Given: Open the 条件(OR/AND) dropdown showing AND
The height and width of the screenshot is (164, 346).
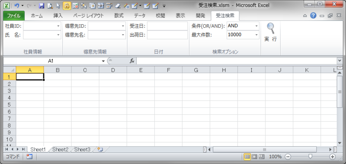Looking at the screenshot, I should pyautogui.click(x=256, y=26).
